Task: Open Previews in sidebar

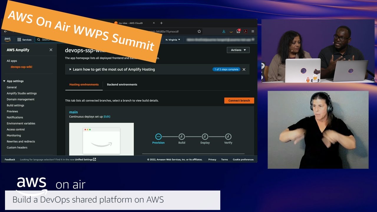Action: point(12,112)
